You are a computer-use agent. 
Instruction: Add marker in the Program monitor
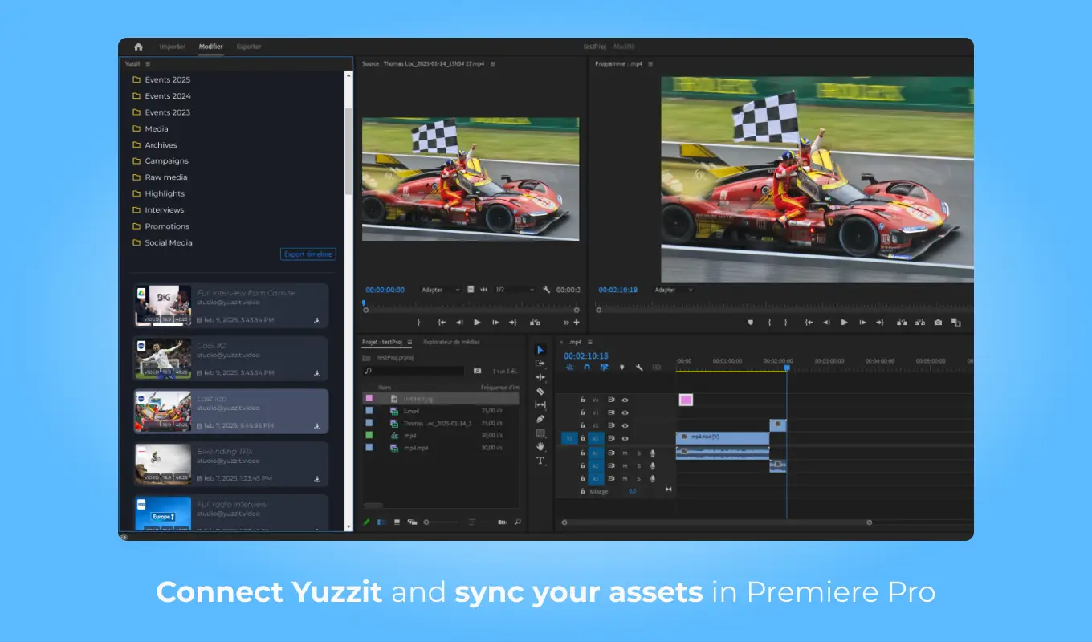[x=751, y=322]
